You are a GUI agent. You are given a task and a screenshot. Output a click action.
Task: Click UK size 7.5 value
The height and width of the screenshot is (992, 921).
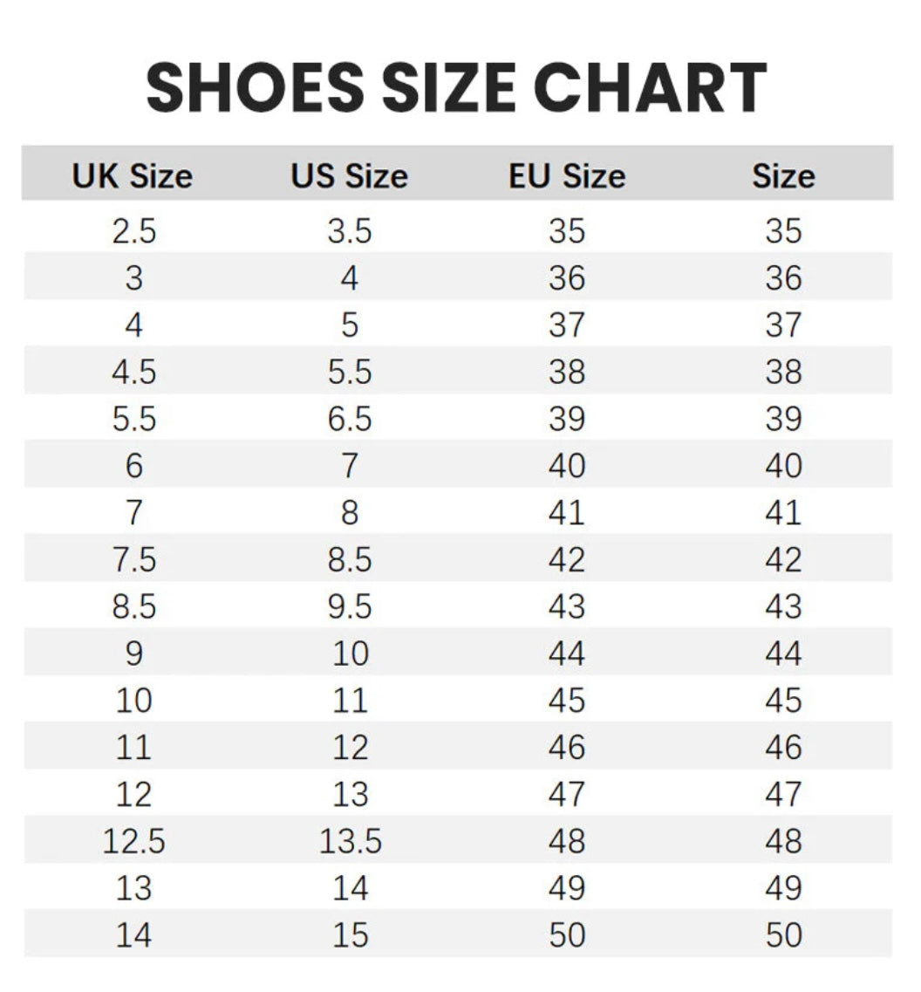click(134, 559)
